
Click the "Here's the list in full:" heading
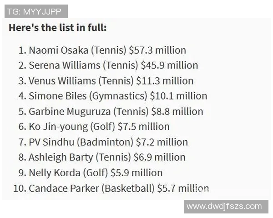pos(57,27)
